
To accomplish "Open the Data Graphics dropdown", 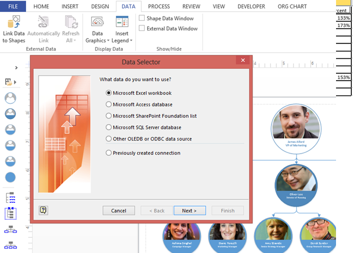I will point(97,30).
